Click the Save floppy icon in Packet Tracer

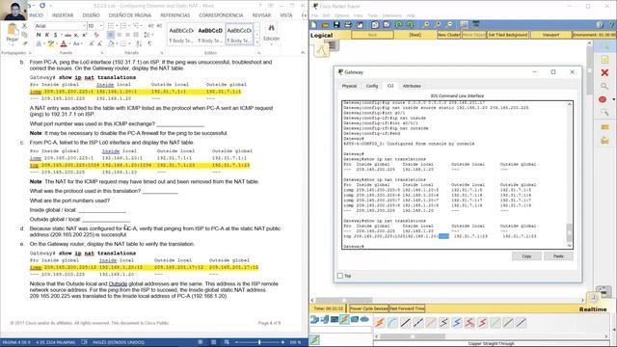pos(336,25)
